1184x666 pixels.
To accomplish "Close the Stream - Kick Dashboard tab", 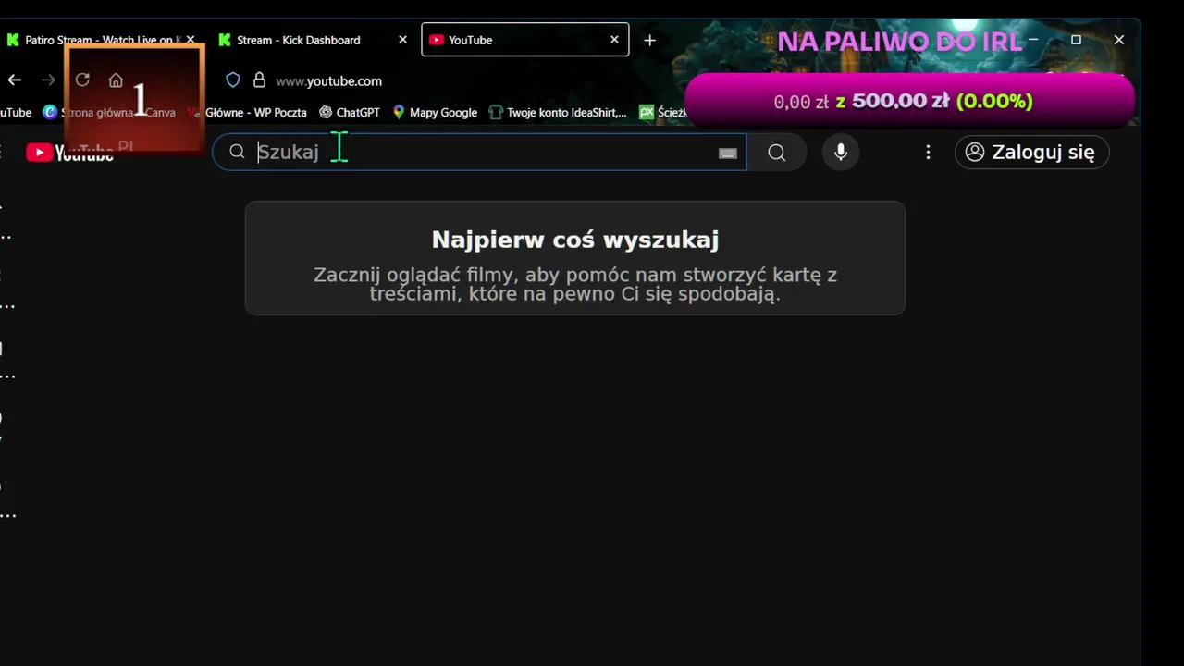I will (x=402, y=40).
